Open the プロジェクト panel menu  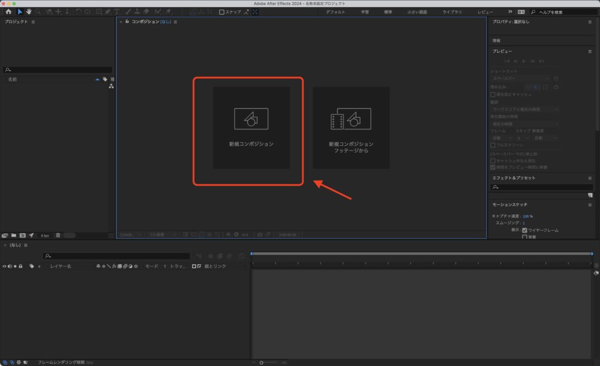pyautogui.click(x=33, y=22)
